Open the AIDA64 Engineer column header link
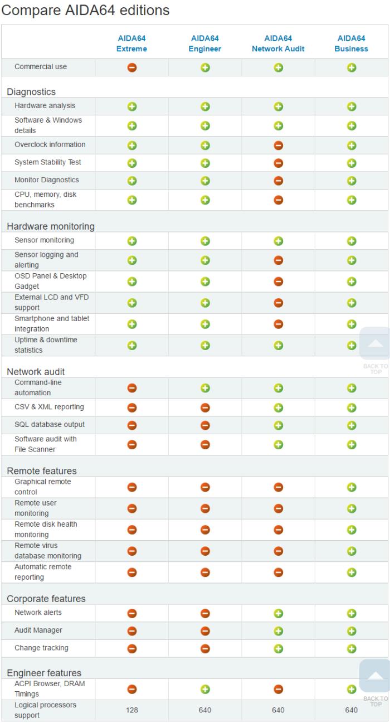The width and height of the screenshot is (390, 723). click(205, 43)
